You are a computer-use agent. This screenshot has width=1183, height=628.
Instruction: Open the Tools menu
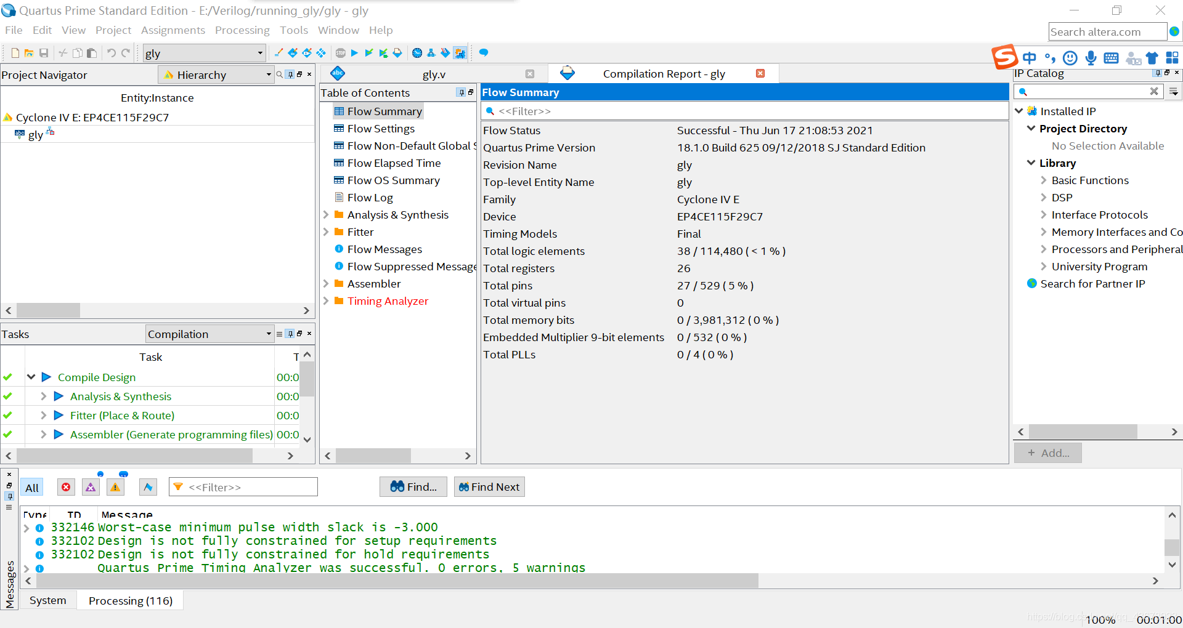(294, 30)
